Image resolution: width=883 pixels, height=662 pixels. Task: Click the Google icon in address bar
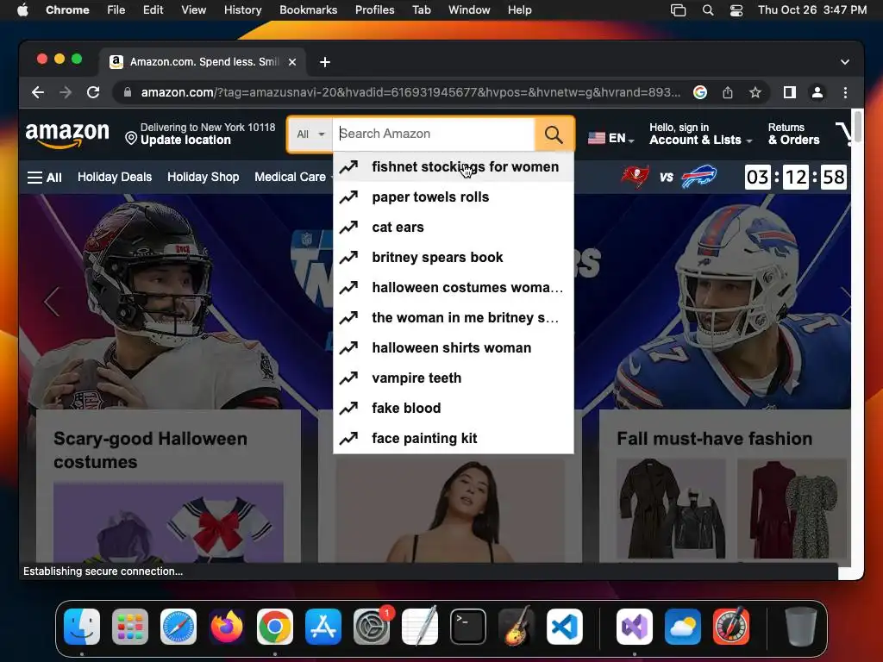pyautogui.click(x=700, y=92)
